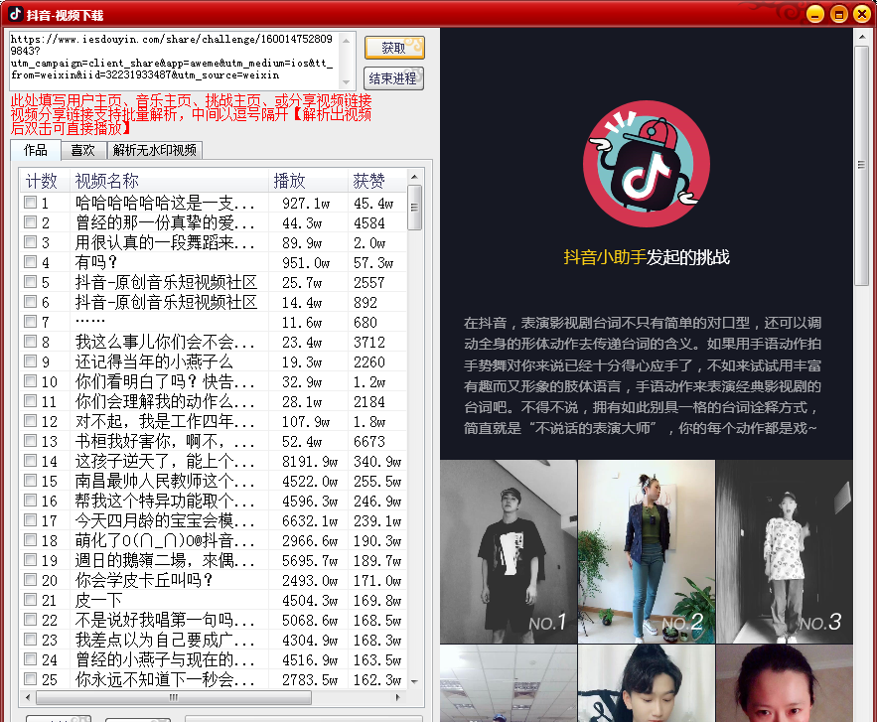
Task: Open the NO.1 ranked video thumbnail
Action: [509, 551]
